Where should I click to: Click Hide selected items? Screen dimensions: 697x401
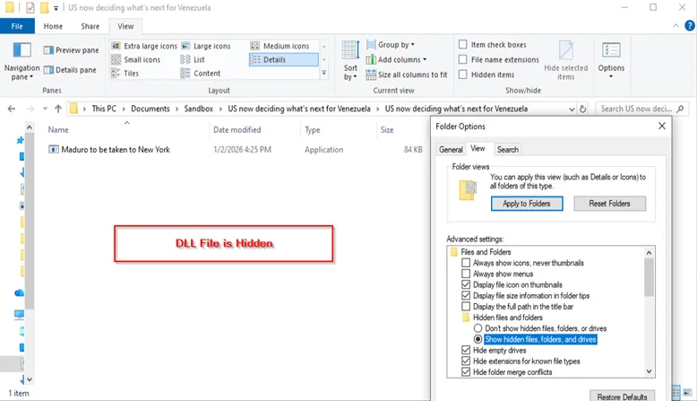(566, 60)
